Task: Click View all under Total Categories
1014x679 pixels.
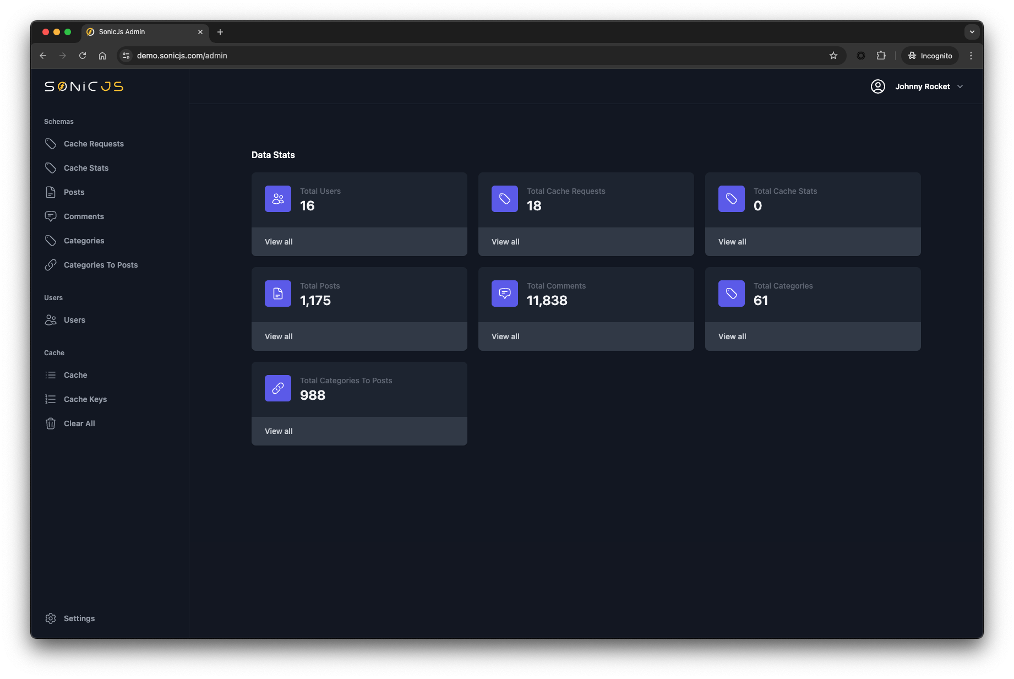Action: [x=732, y=336]
